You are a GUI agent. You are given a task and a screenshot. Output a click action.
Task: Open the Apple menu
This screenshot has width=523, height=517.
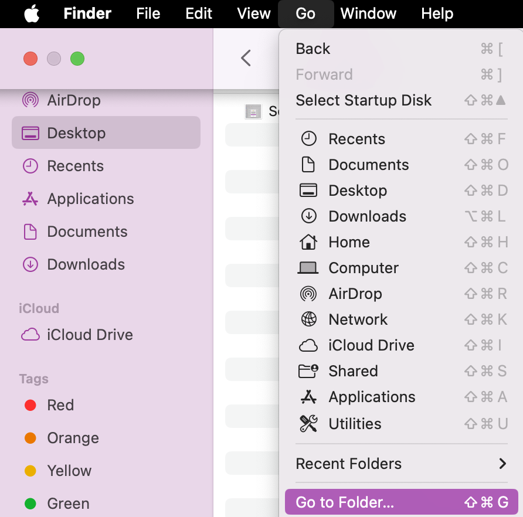pyautogui.click(x=31, y=13)
